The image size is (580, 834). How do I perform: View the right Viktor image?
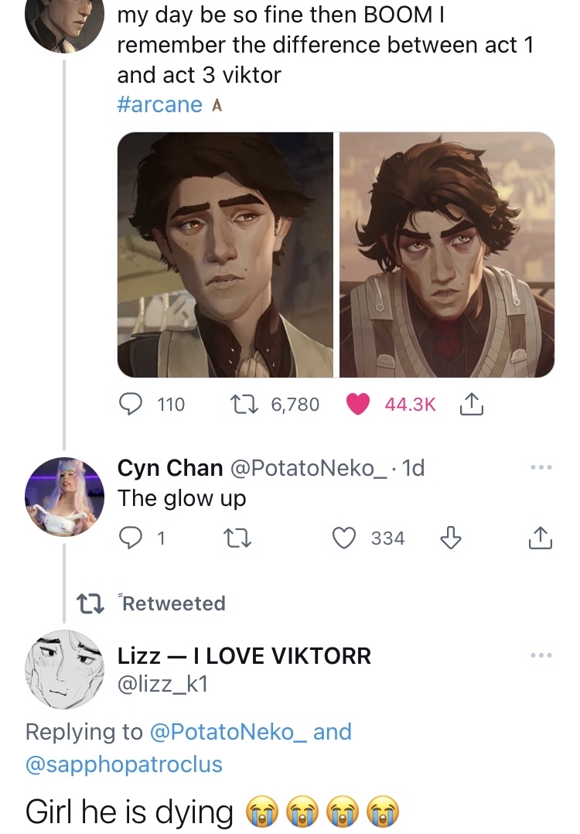tap(447, 255)
